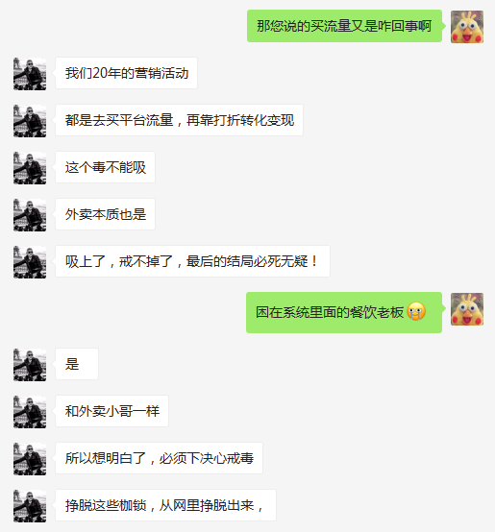Click the chick avatar beside the top green message

click(467, 27)
